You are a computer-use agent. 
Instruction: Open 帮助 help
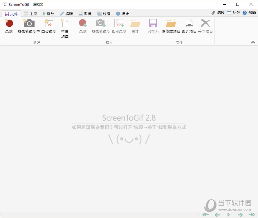point(249,13)
